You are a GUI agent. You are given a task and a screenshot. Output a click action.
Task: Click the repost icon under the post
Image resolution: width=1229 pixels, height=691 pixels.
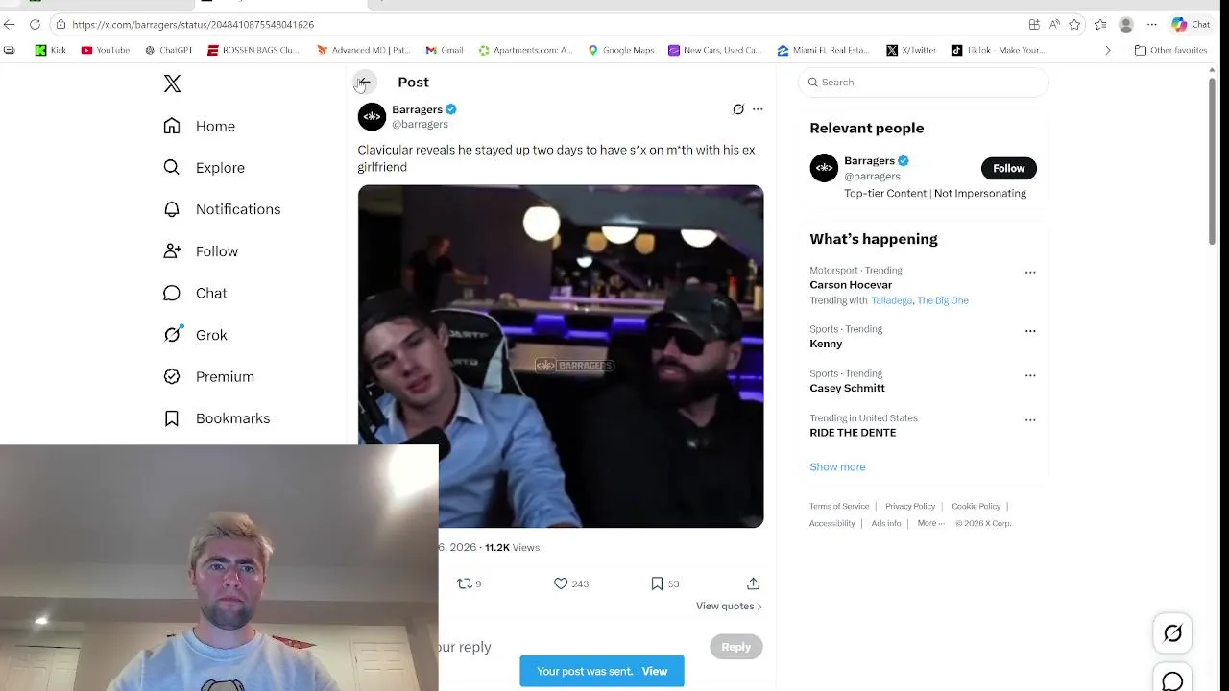click(x=465, y=584)
